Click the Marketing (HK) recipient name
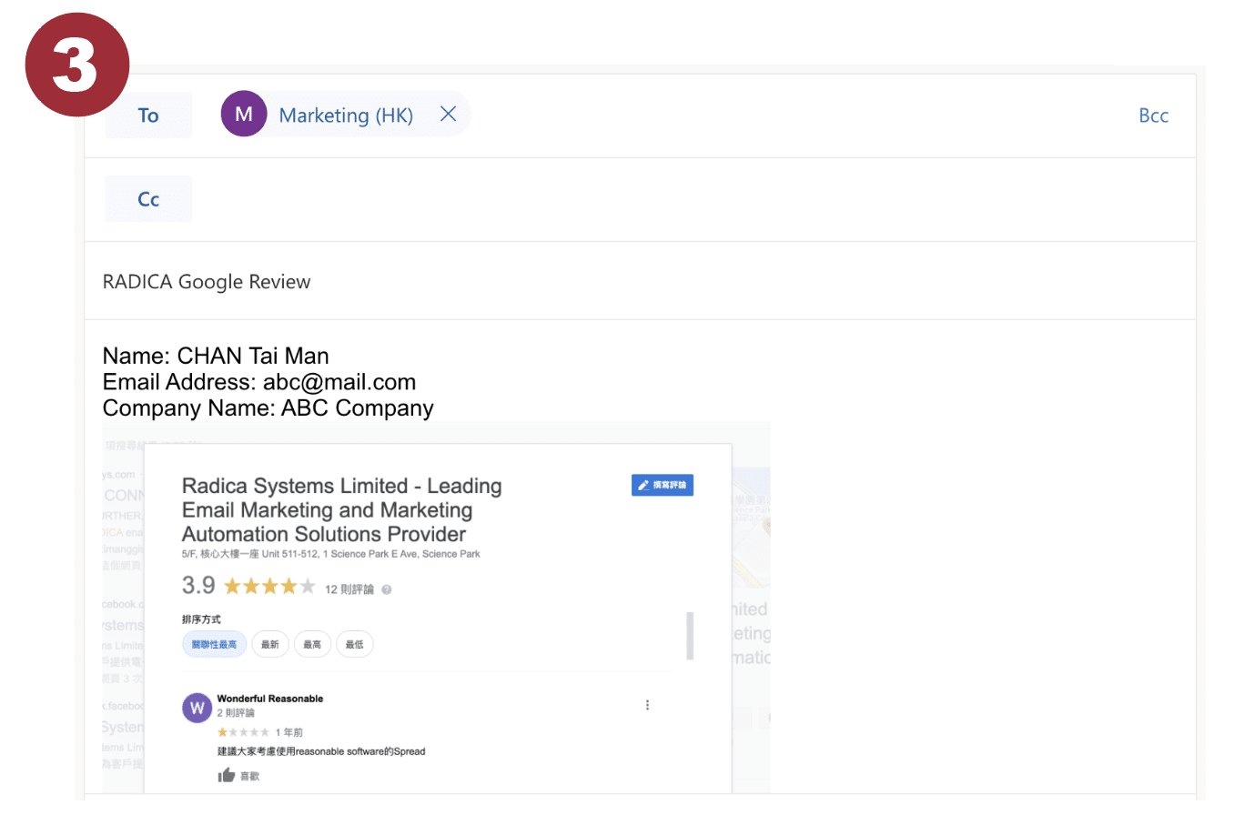The image size is (1245, 835). (x=346, y=116)
